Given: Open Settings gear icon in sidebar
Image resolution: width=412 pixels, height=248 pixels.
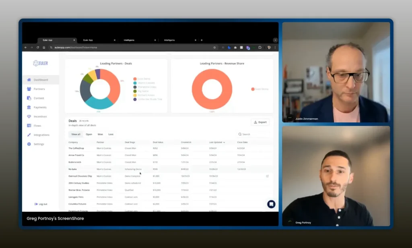Looking at the screenshot, I should tap(29, 144).
